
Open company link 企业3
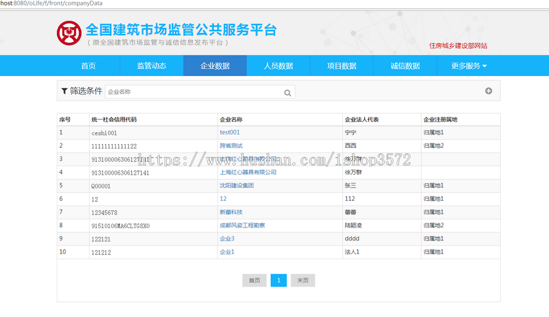[227, 239]
